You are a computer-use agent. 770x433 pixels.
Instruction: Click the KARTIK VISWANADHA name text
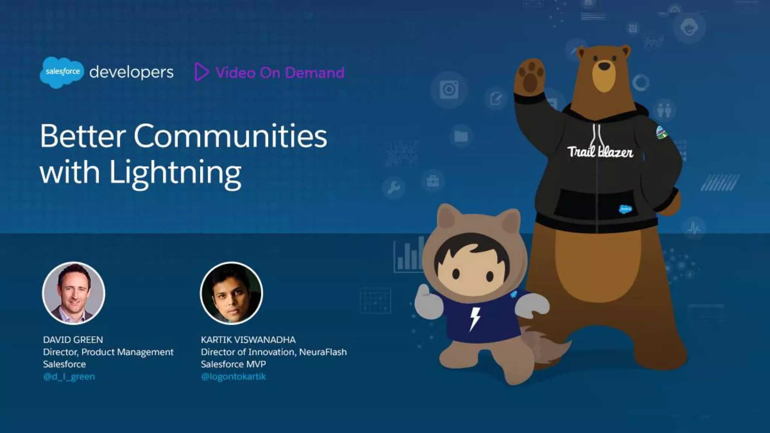248,340
